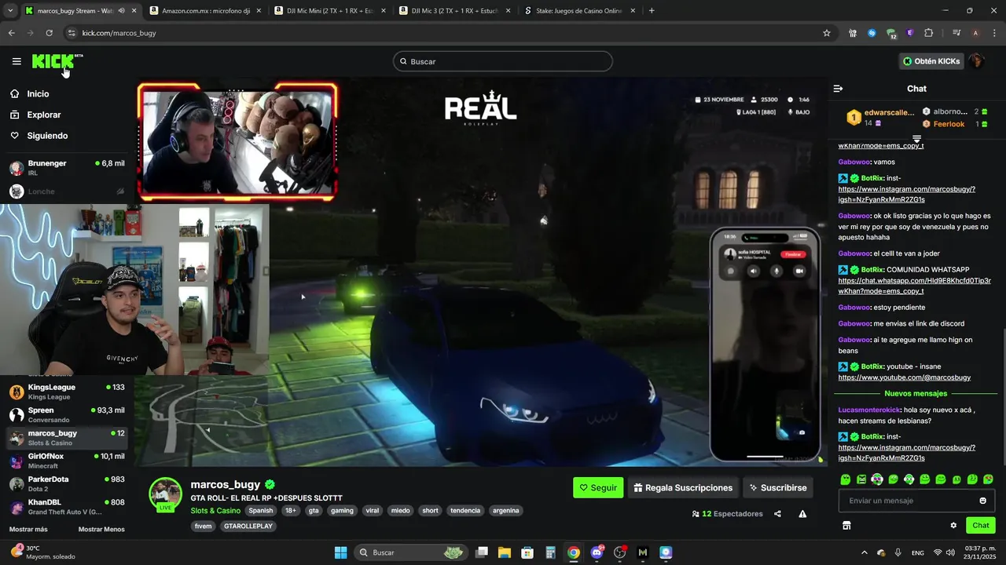
Task: Open a new browser tab
Action: pyautogui.click(x=652, y=11)
